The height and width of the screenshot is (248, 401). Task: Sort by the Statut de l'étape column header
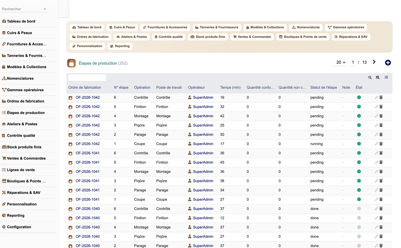tap(324, 87)
